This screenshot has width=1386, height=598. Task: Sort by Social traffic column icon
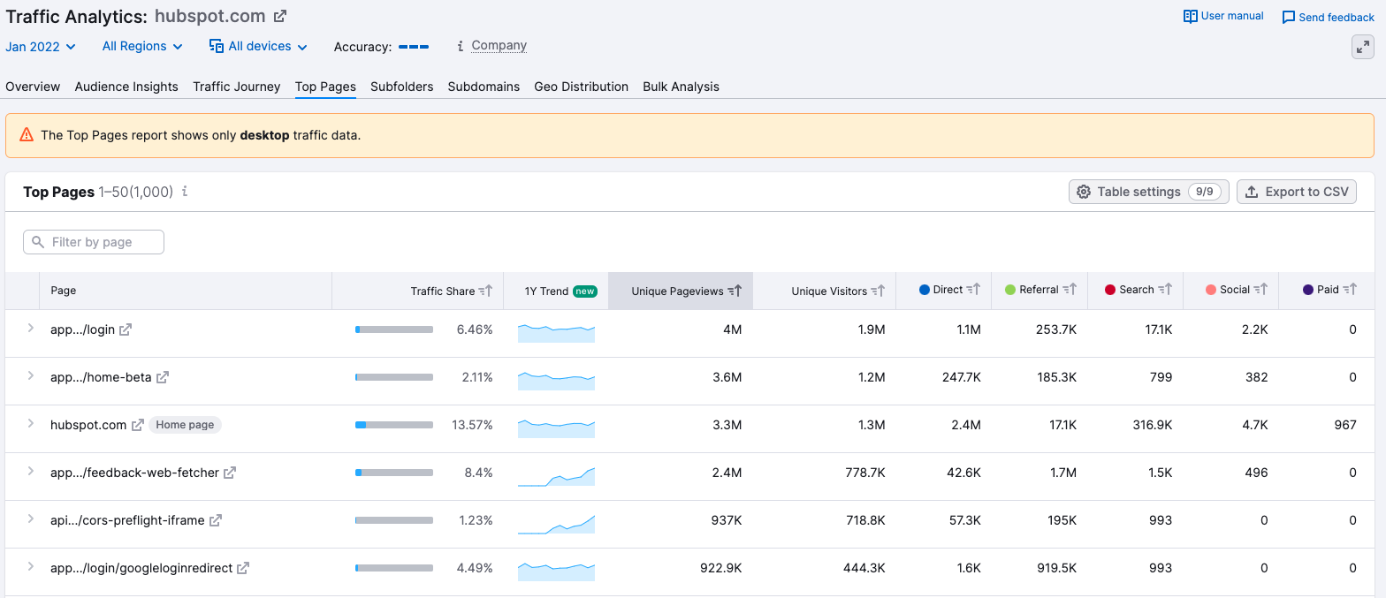(x=1260, y=289)
